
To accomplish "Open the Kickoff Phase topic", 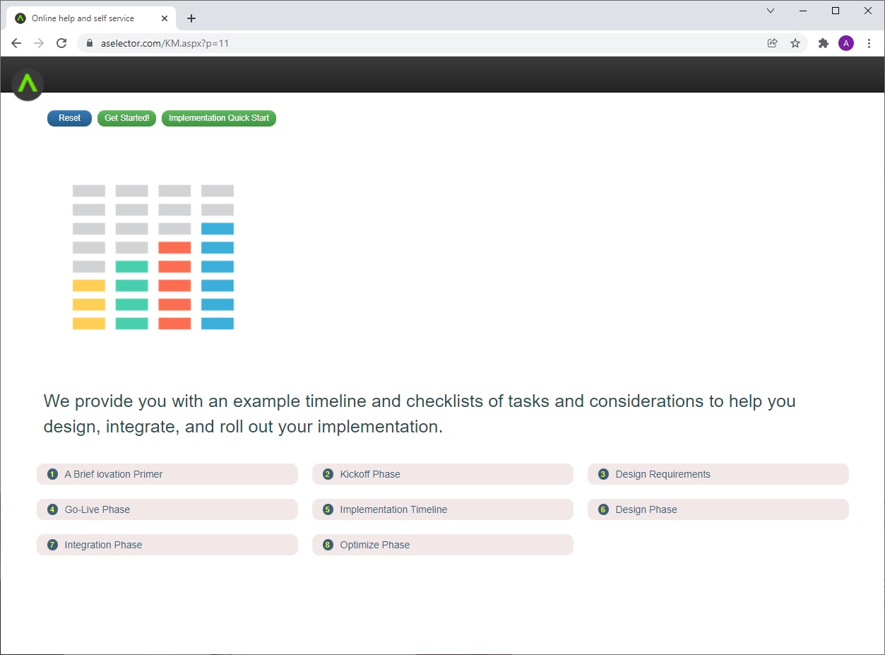I will pyautogui.click(x=443, y=474).
